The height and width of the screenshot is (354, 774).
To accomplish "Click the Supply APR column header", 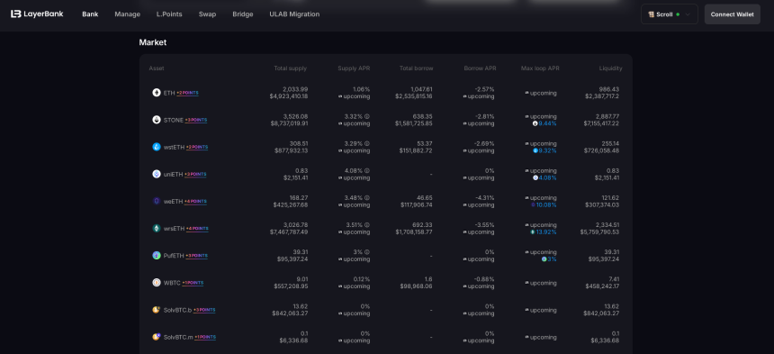I will coord(354,68).
